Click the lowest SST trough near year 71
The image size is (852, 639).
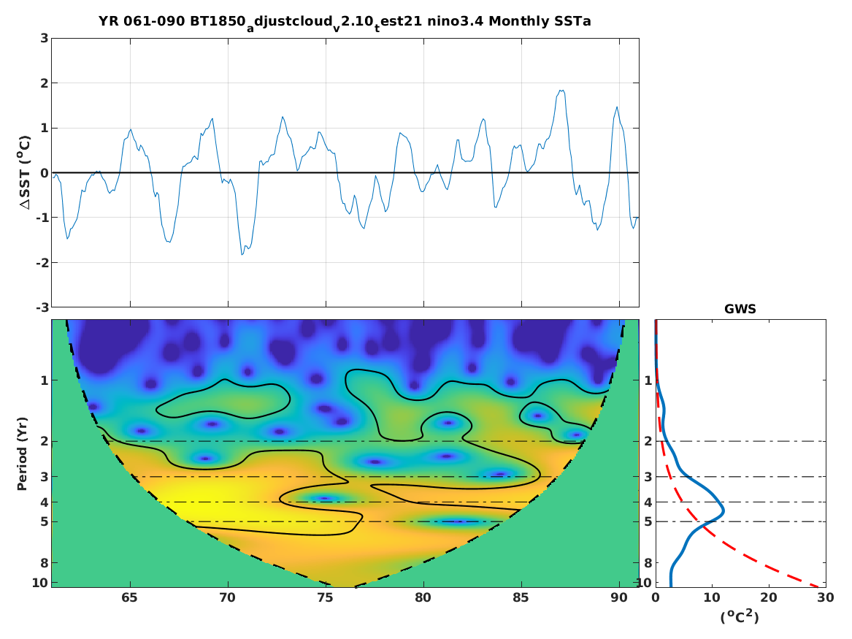point(242,253)
